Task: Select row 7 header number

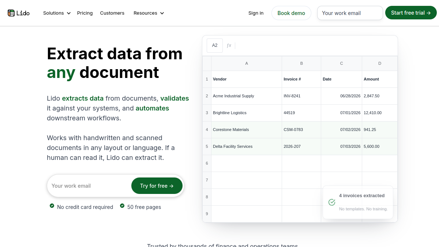Action: 207,180
